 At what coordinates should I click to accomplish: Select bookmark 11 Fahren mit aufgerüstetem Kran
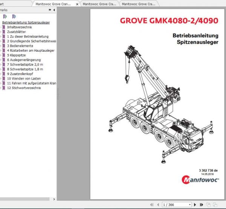pos(32,83)
